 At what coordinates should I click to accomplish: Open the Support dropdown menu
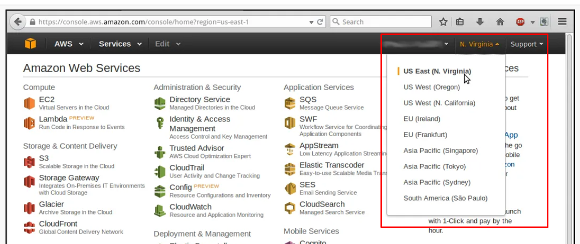click(x=527, y=44)
